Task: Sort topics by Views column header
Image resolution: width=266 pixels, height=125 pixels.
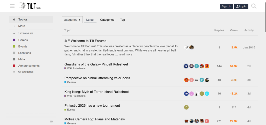Action: point(234,30)
